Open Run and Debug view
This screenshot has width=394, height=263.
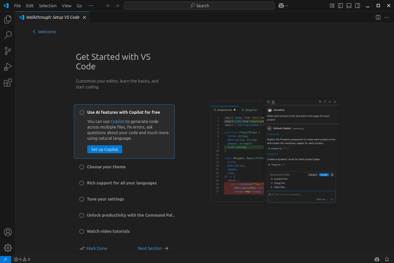(8, 67)
